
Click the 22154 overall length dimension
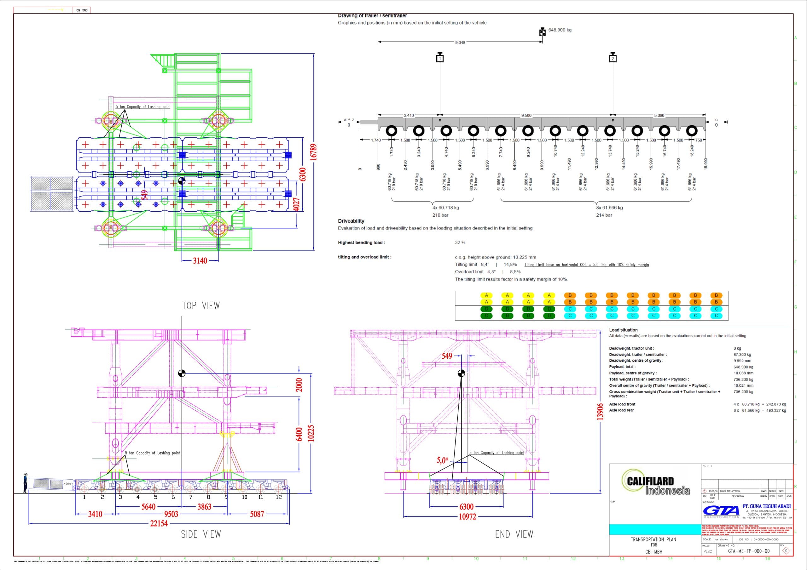tap(159, 523)
